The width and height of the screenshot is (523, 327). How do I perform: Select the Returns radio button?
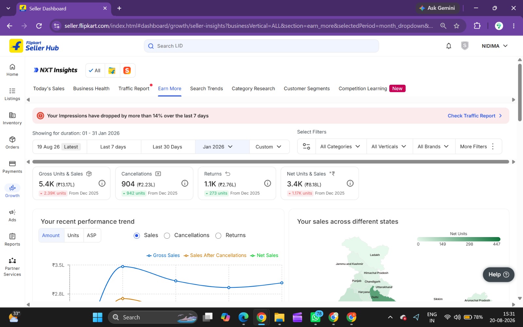tap(218, 235)
